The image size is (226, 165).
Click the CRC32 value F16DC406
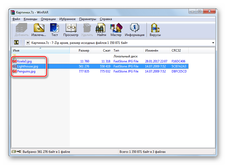point(178,61)
